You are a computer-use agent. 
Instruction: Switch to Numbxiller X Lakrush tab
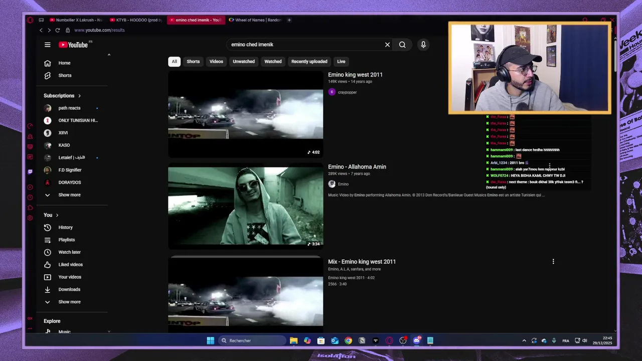click(x=75, y=20)
